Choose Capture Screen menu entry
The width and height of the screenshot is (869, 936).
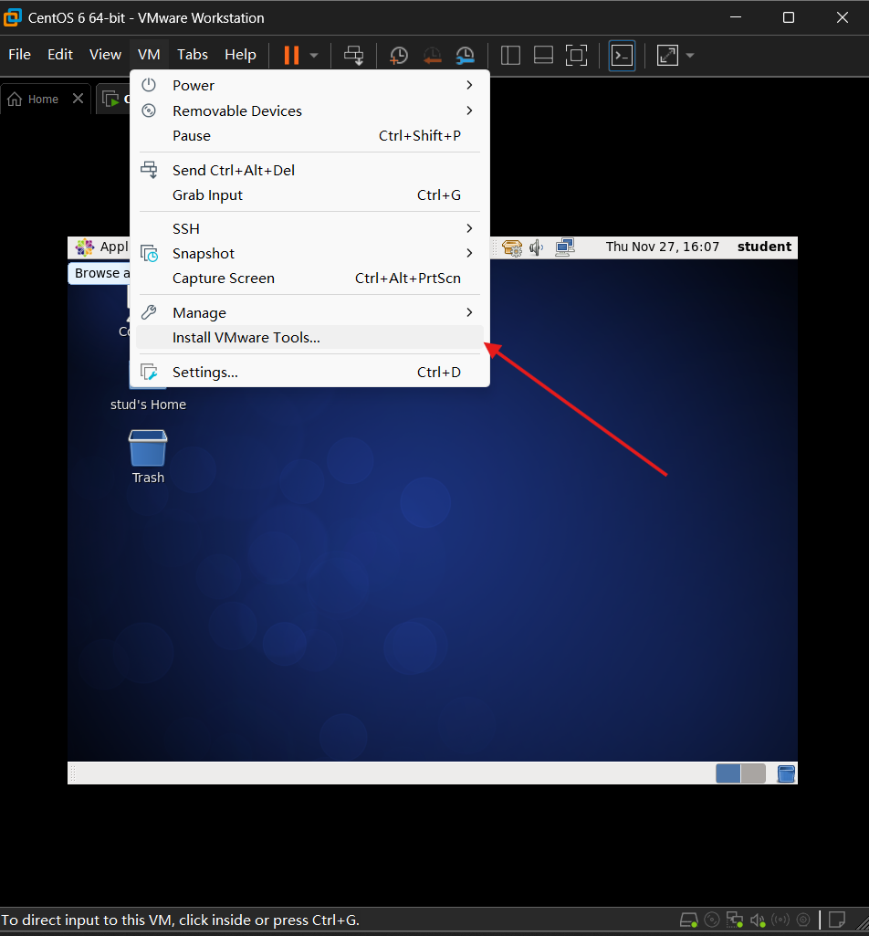coord(309,279)
